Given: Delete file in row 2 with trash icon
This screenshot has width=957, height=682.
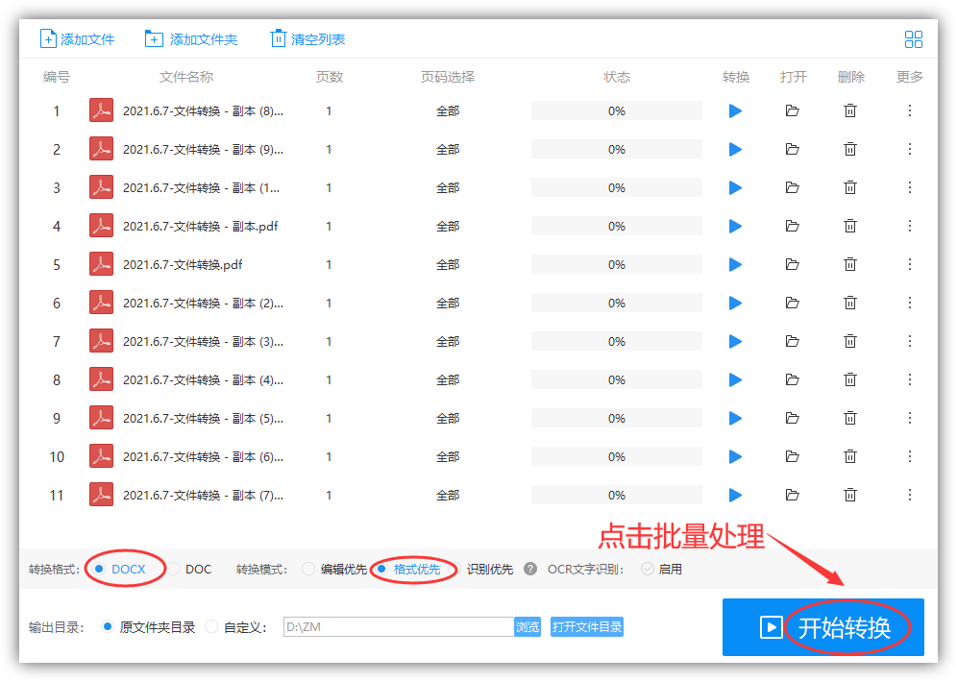Looking at the screenshot, I should click(850, 150).
